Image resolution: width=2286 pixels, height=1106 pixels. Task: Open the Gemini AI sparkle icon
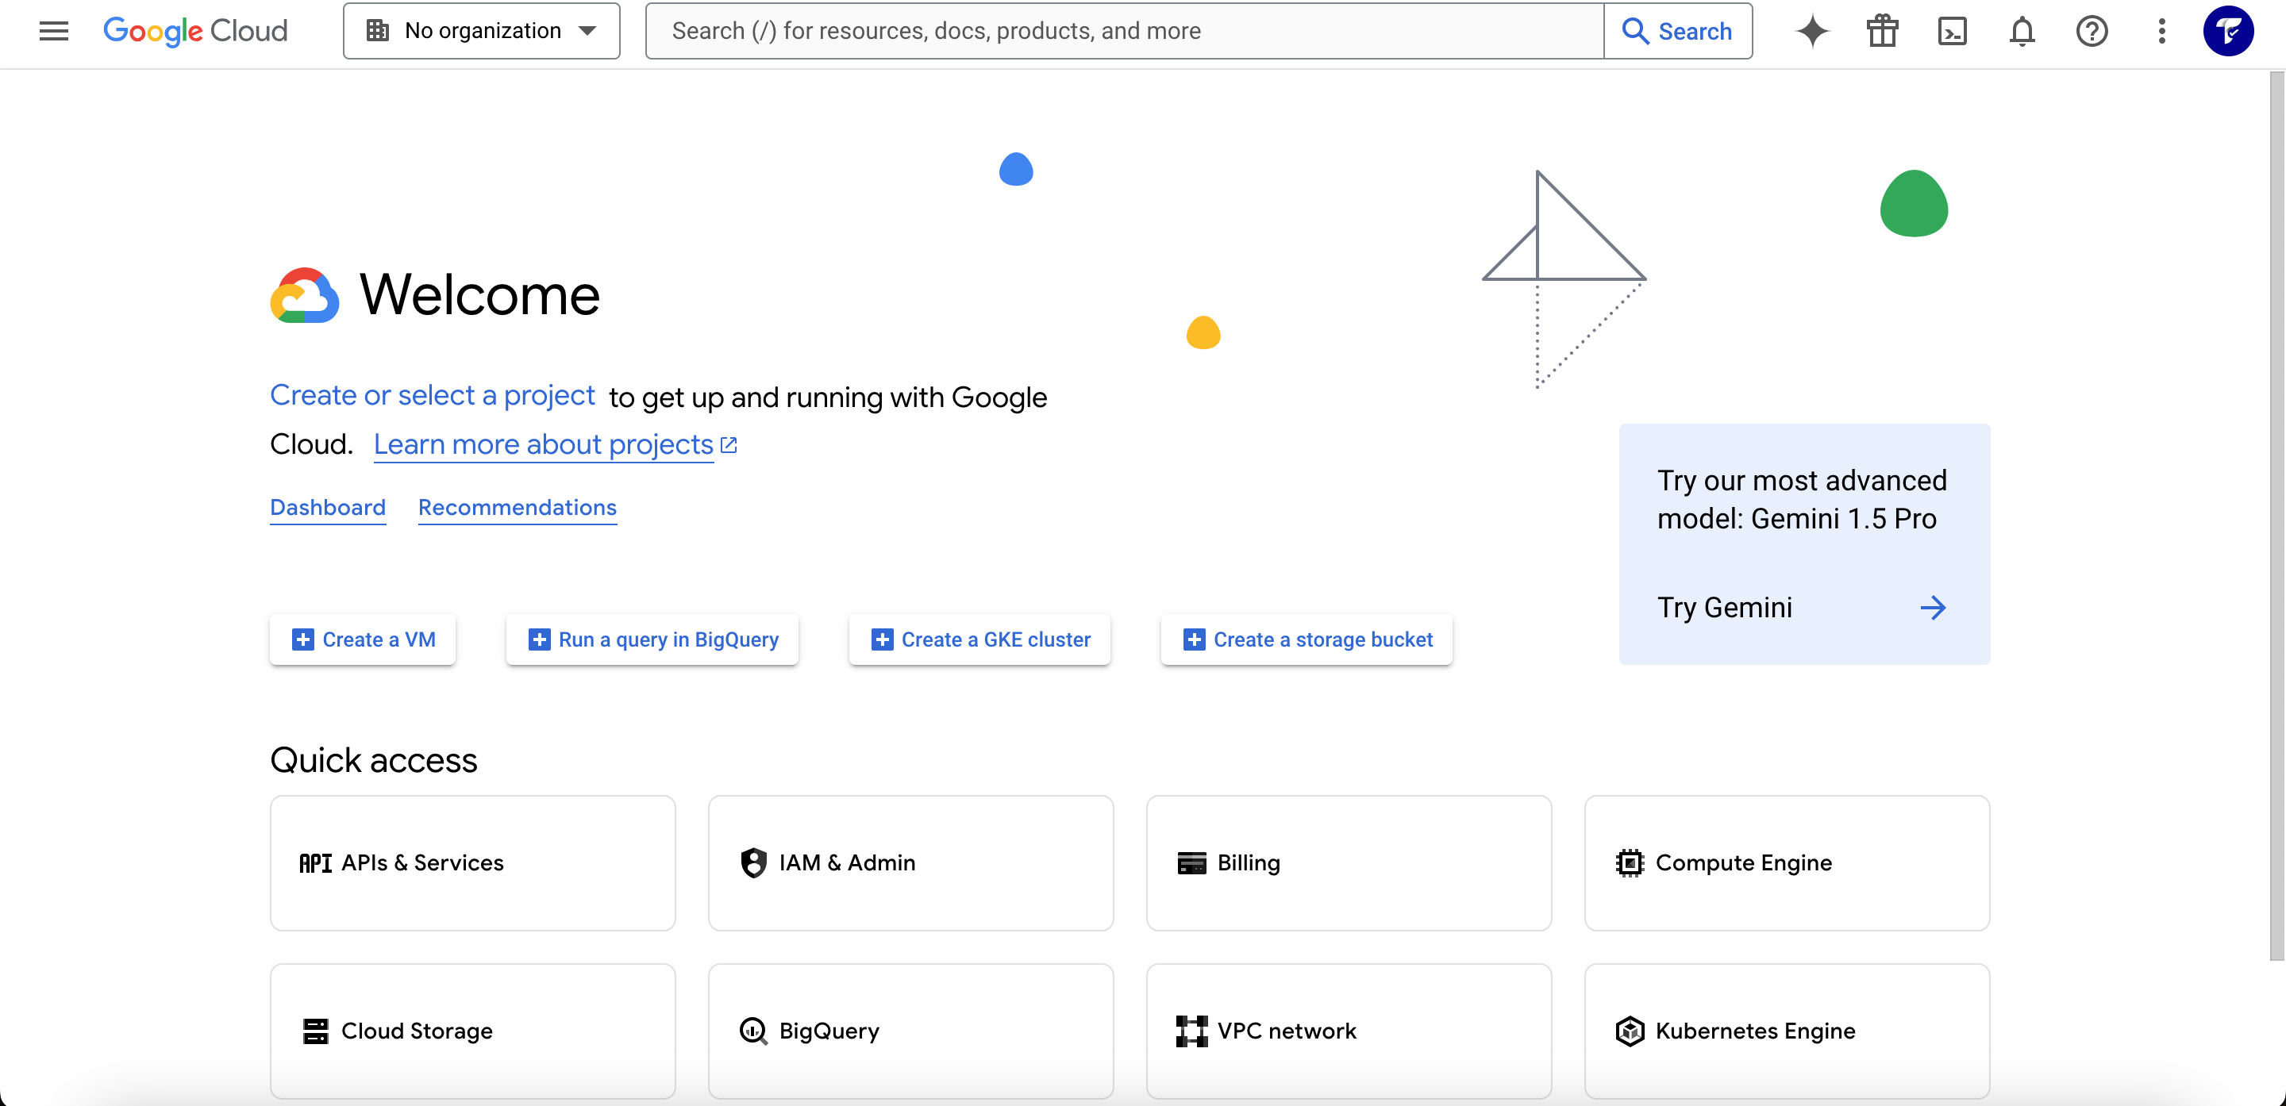(1812, 31)
